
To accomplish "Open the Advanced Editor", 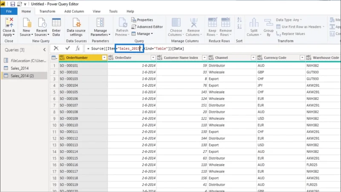I will pyautogui.click(x=147, y=27).
